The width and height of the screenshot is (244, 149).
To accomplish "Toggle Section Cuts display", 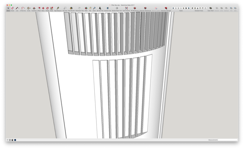I will (108, 8).
